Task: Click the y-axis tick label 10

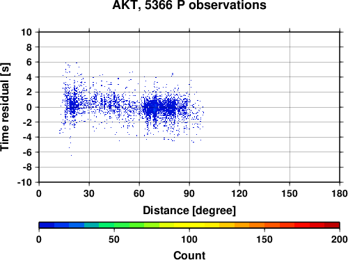Action: (26, 32)
